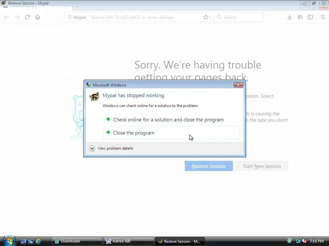Screen dimensions: 329x246
Task: Minimize the Mypal browser window
Action: [x=304, y=3]
